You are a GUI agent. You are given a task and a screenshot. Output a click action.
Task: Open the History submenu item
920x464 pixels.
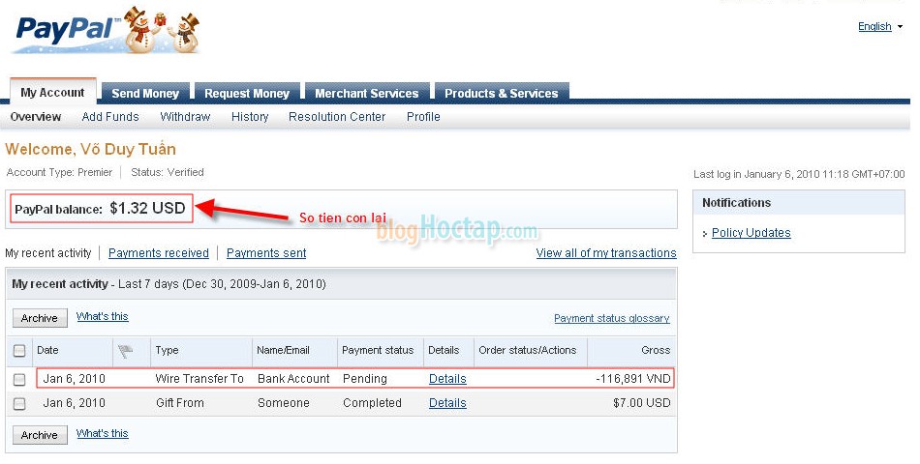coord(250,117)
